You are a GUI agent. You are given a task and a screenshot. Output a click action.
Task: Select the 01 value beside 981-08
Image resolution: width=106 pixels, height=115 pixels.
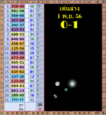point(32,11)
